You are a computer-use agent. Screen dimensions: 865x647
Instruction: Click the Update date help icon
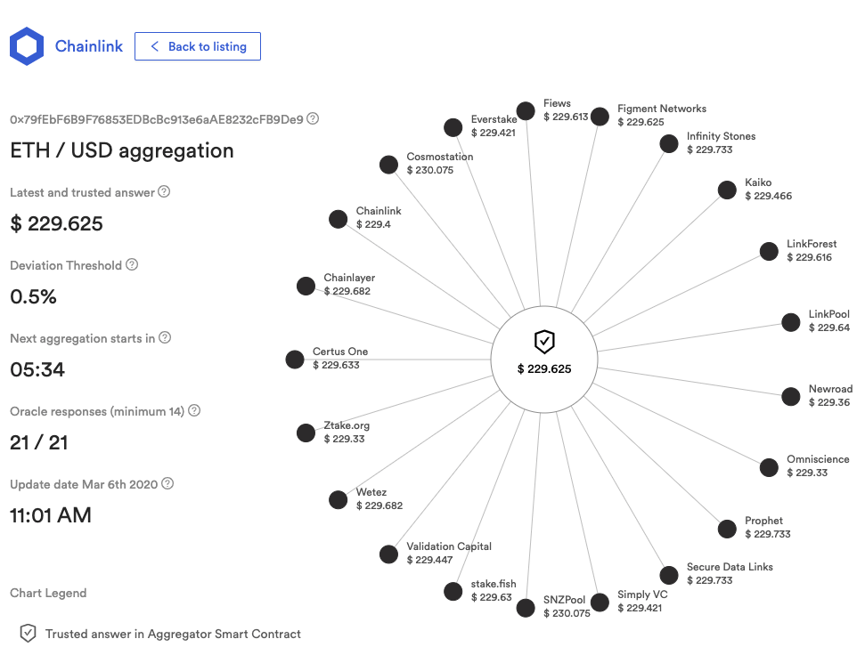(x=167, y=483)
